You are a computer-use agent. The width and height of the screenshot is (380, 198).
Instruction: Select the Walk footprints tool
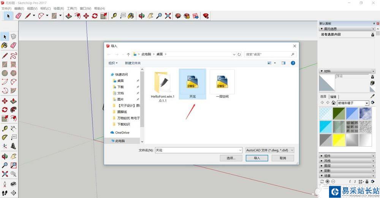pos(5,193)
